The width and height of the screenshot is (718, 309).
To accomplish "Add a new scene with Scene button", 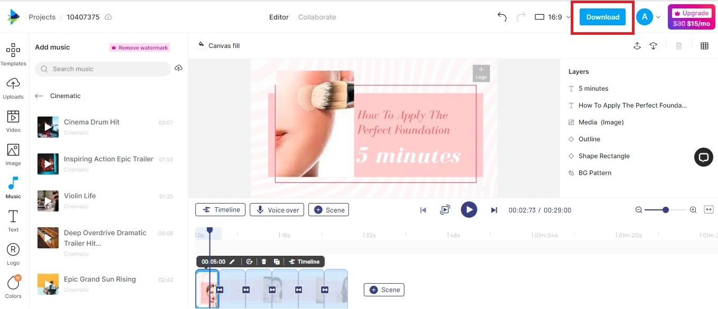I will click(384, 289).
